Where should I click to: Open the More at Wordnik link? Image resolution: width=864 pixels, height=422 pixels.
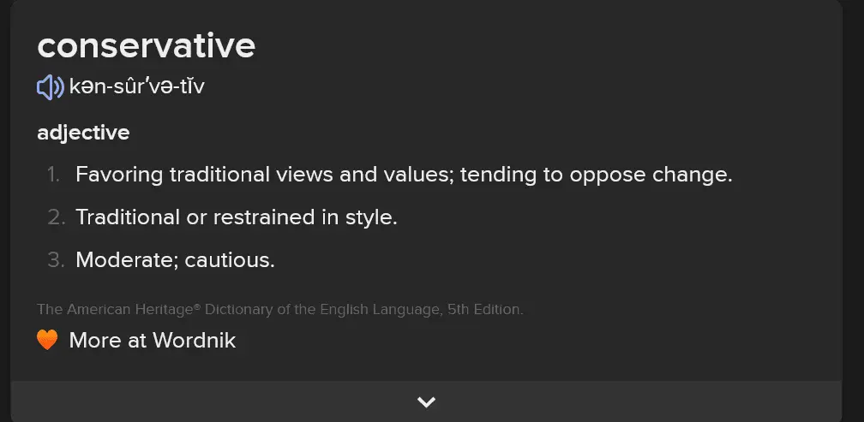click(152, 341)
